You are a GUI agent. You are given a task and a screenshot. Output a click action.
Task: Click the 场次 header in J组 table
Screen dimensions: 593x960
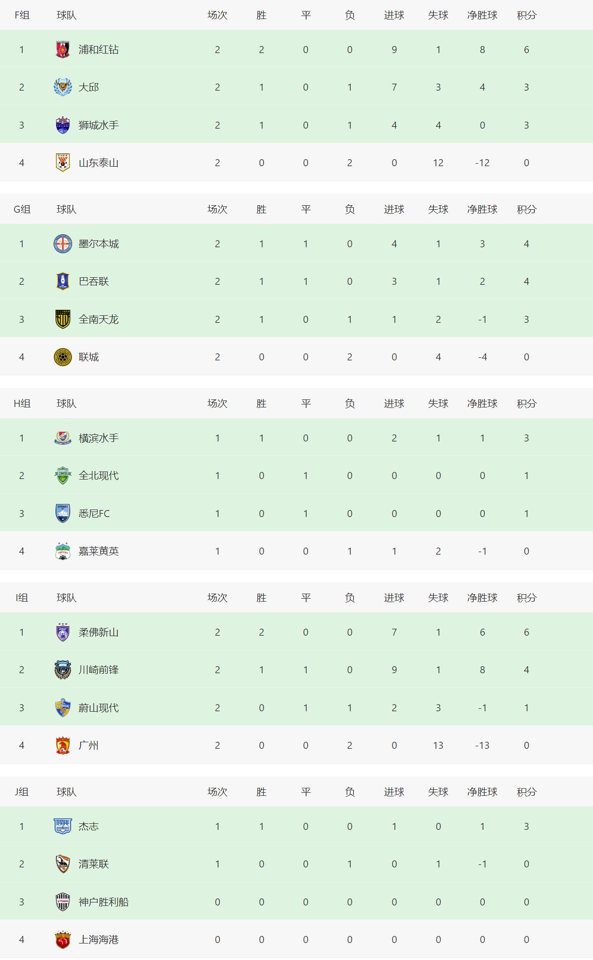[x=217, y=792]
